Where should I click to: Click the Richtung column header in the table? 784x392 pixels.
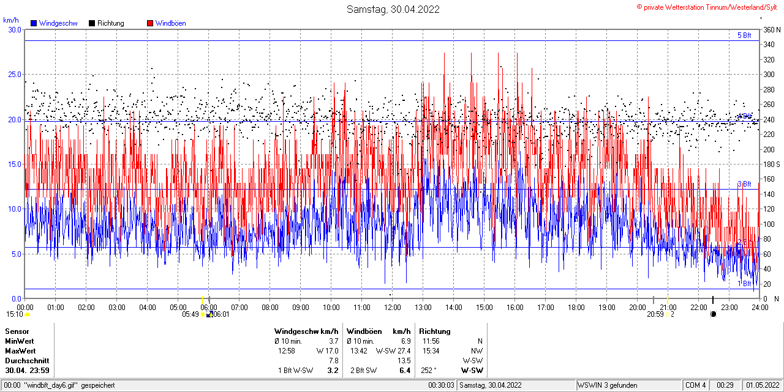pyautogui.click(x=435, y=331)
